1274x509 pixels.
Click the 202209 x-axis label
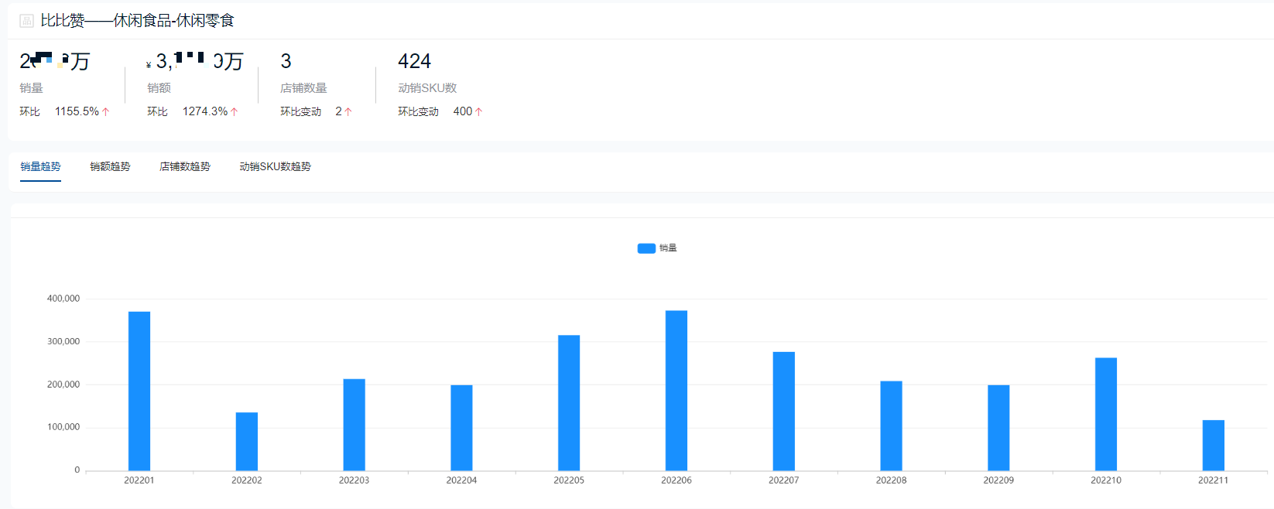998,480
